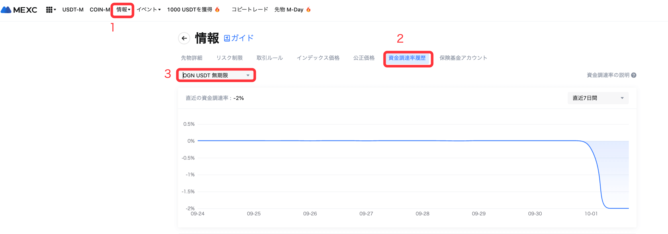Image resolution: width=668 pixels, height=234 pixels.
Task: Expand the 情報 dropdown menu
Action: (x=123, y=9)
